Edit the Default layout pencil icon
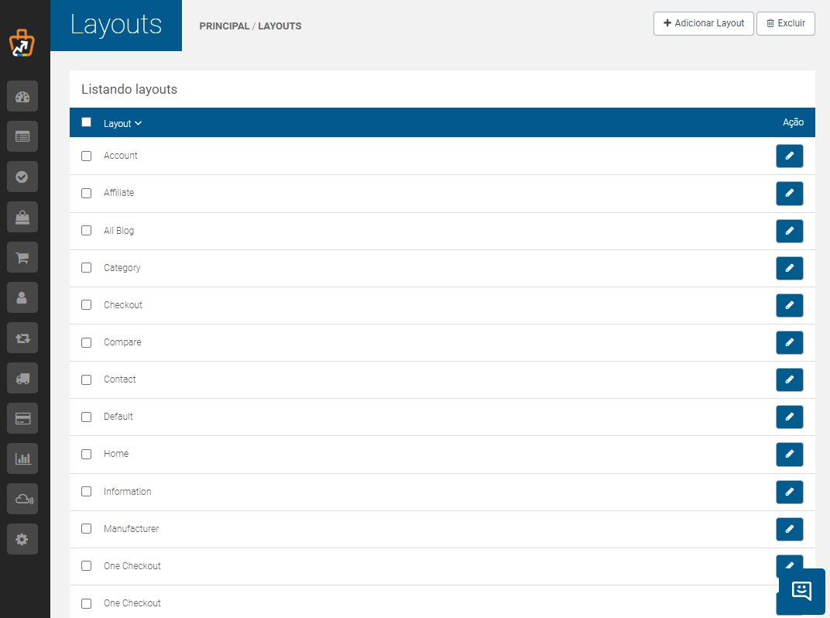 [x=789, y=417]
